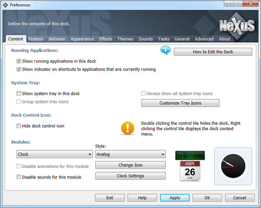This screenshot has height=208, width=261.
Task: Expand the Analog style dropdown
Action: coord(130,154)
